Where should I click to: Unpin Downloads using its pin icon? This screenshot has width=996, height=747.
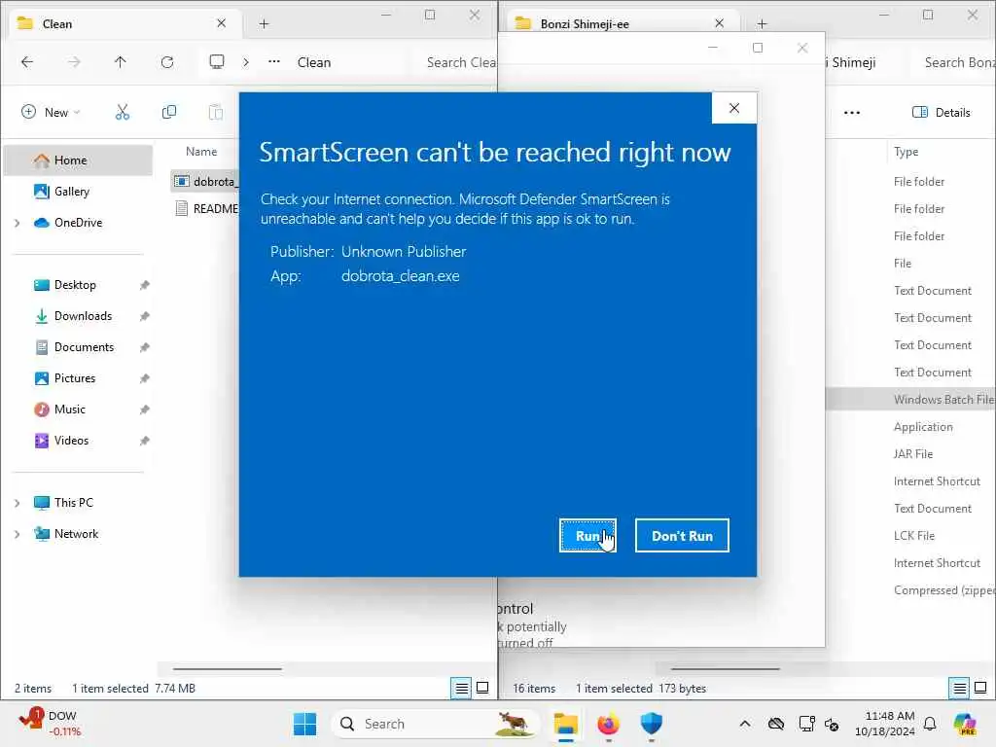pos(144,316)
